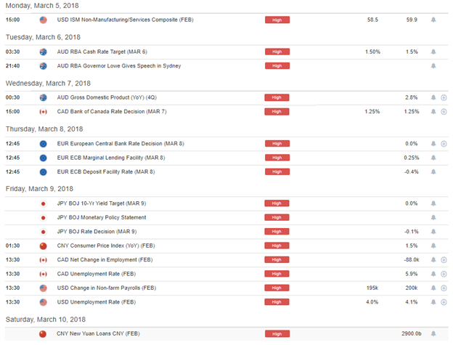453x345 pixels.
Task: Toggle alert bell for ECB Deposit Facility Rate
Action: (x=433, y=172)
